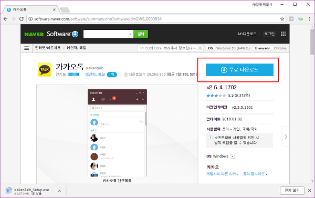
Task: Close the 카카오톡 tab
Action: (54, 9)
